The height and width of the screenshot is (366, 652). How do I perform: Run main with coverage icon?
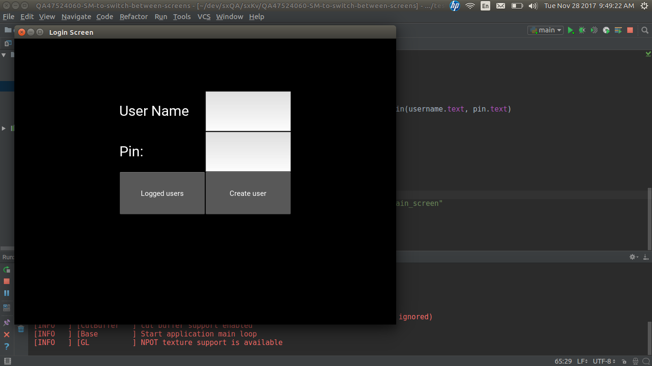pos(594,30)
